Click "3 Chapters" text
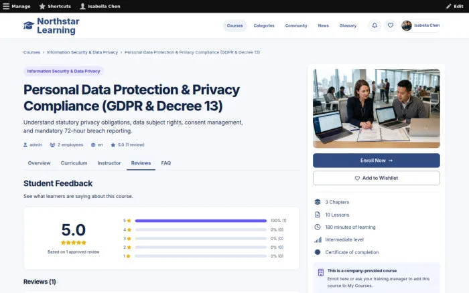This screenshot has width=469, height=293. click(x=337, y=202)
